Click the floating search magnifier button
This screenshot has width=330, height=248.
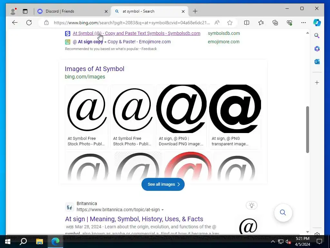[283, 212]
